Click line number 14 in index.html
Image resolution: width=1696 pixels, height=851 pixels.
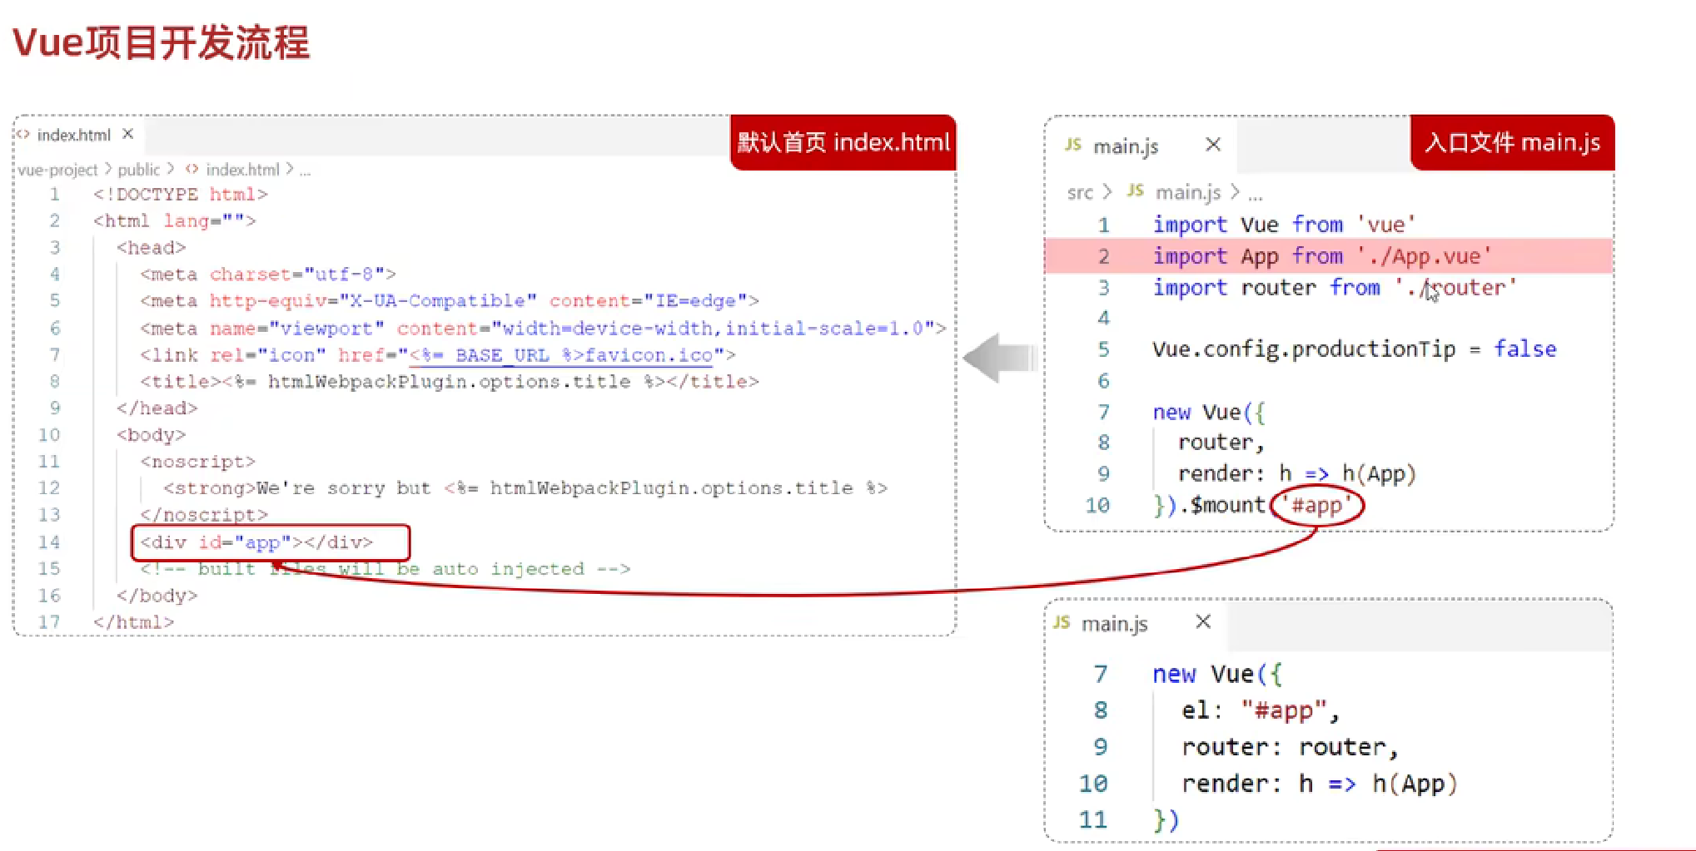[x=49, y=542]
